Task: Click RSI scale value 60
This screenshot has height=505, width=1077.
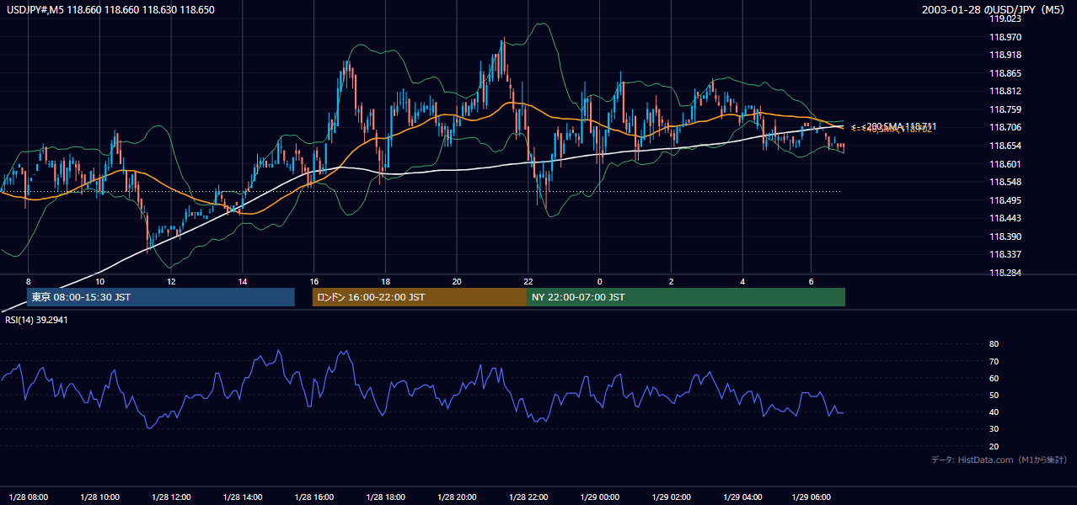Action: point(994,378)
